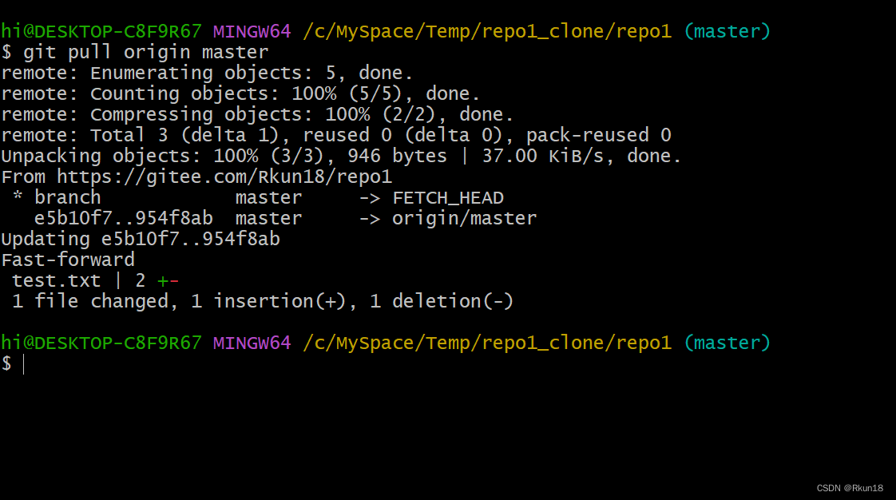Click the 'pack-reused 0' text
This screenshot has height=500, width=896.
[598, 135]
